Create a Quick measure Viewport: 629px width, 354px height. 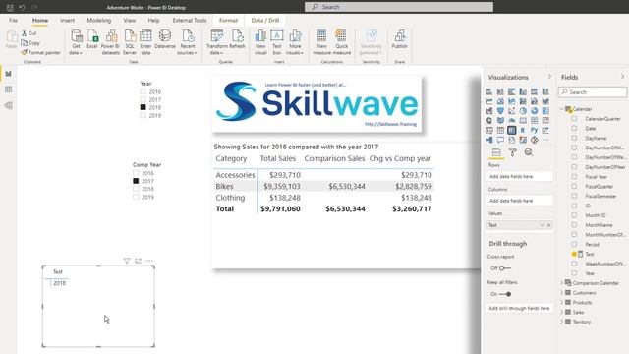pyautogui.click(x=341, y=42)
